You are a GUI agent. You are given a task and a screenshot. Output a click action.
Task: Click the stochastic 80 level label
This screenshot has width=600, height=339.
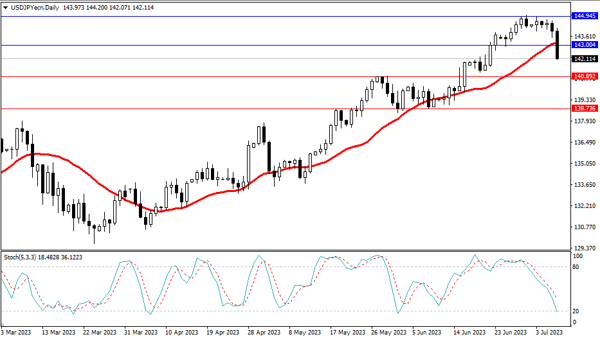[576, 266]
